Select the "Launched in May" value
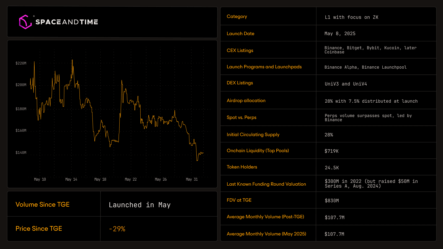The height and width of the screenshot is (249, 443). pyautogui.click(x=140, y=205)
